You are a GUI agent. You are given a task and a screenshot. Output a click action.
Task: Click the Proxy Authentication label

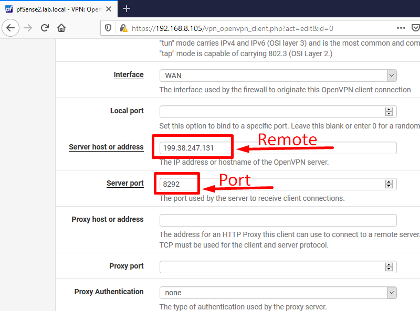click(x=109, y=292)
